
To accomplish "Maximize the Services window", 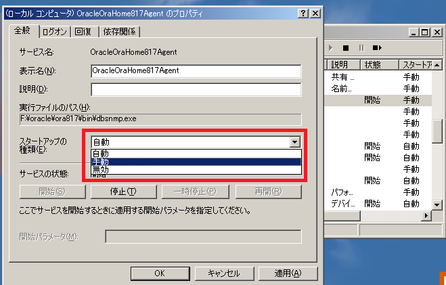I will click(425, 32).
